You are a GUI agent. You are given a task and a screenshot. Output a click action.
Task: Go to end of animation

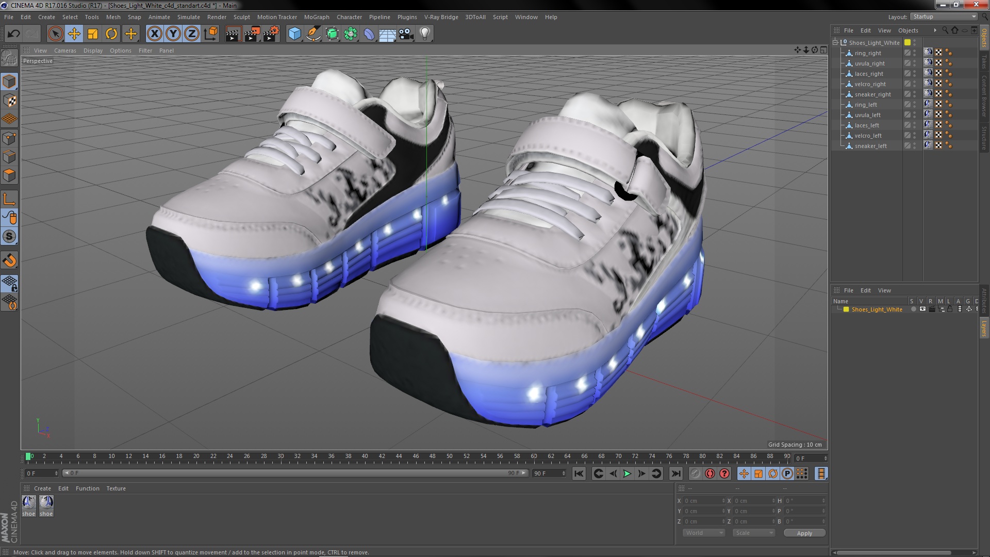(x=675, y=473)
